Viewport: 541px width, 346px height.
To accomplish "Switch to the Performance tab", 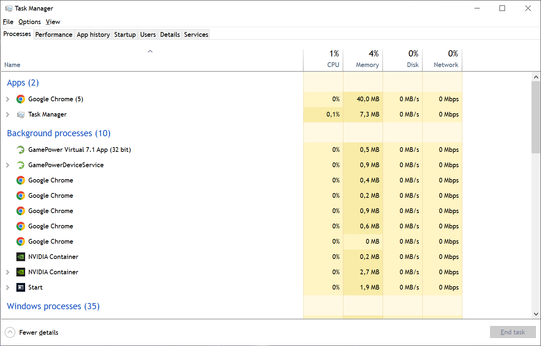I will pos(54,35).
